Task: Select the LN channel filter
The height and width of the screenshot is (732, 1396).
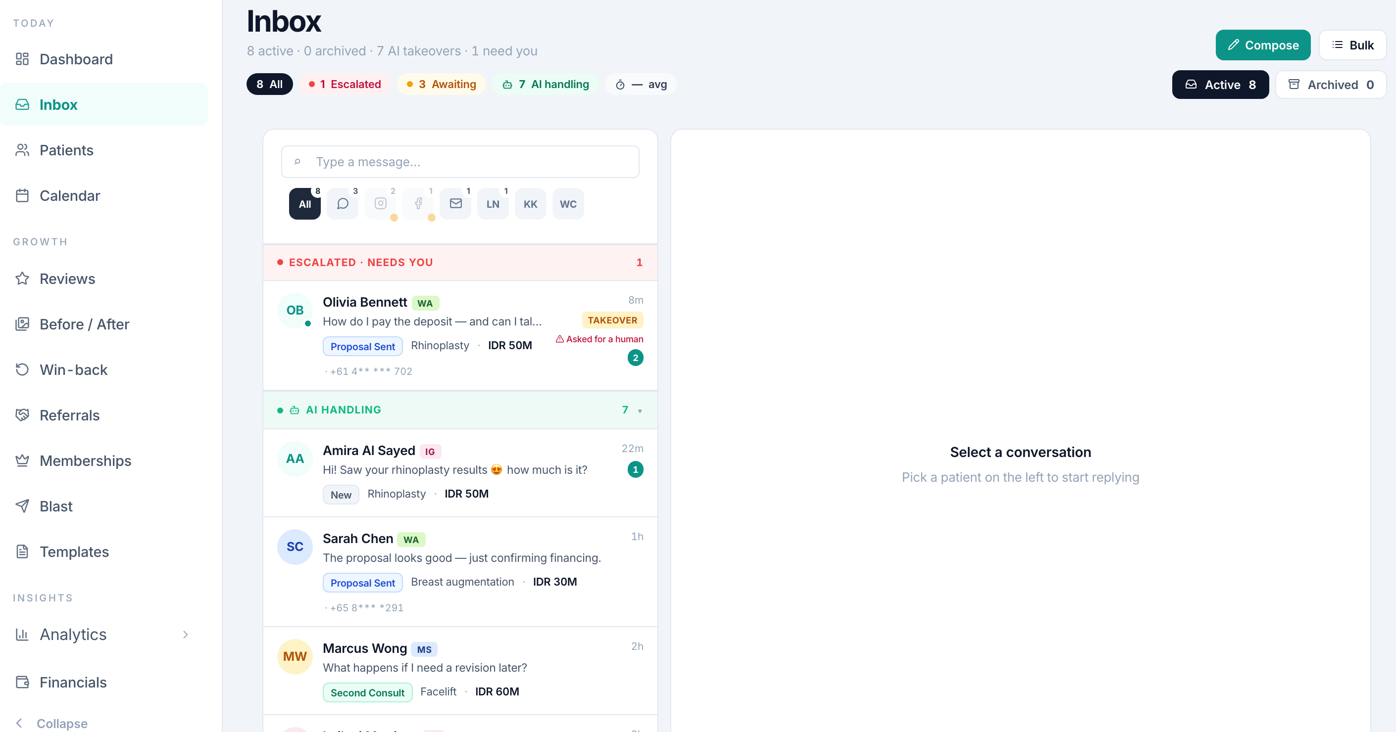Action: pyautogui.click(x=493, y=204)
